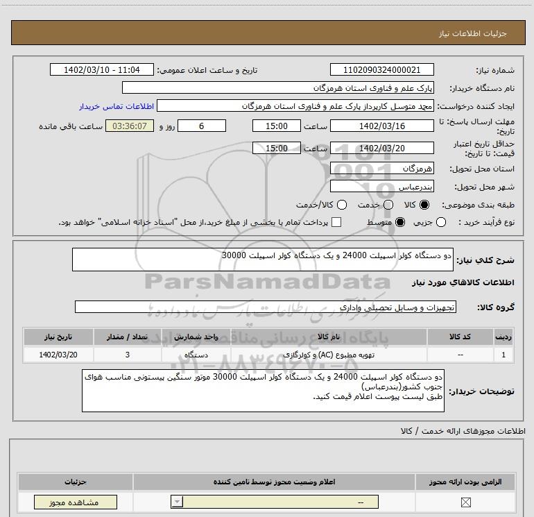Click the need date cell 1402/03/20 in table
Screen dimensions: 534x517
pos(58,355)
